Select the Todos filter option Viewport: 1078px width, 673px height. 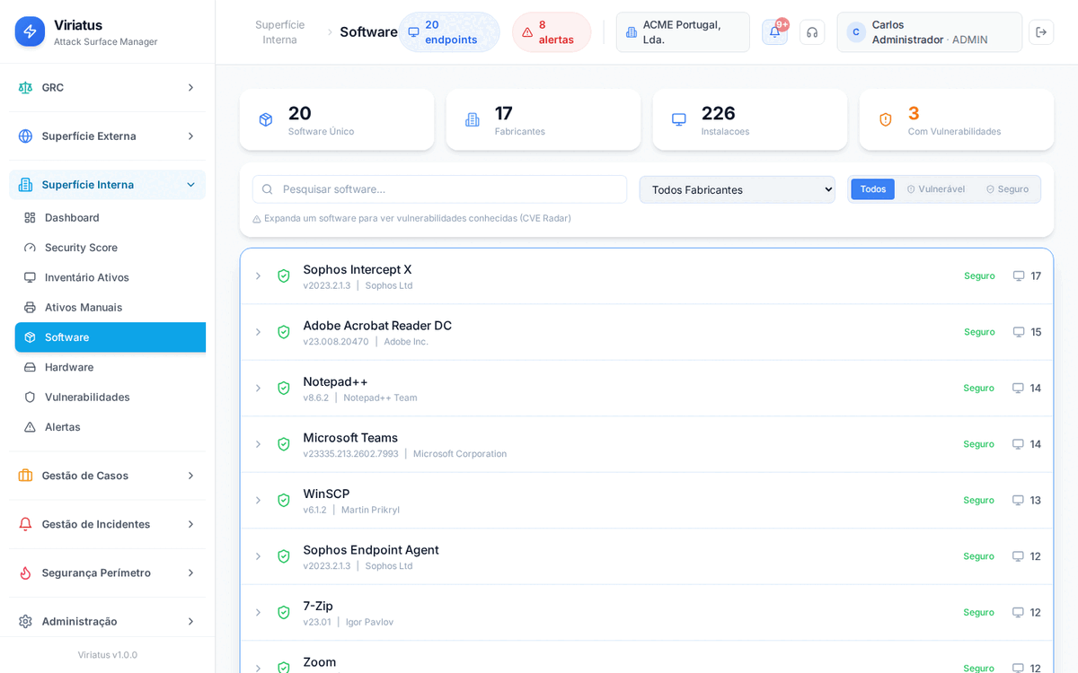point(872,189)
